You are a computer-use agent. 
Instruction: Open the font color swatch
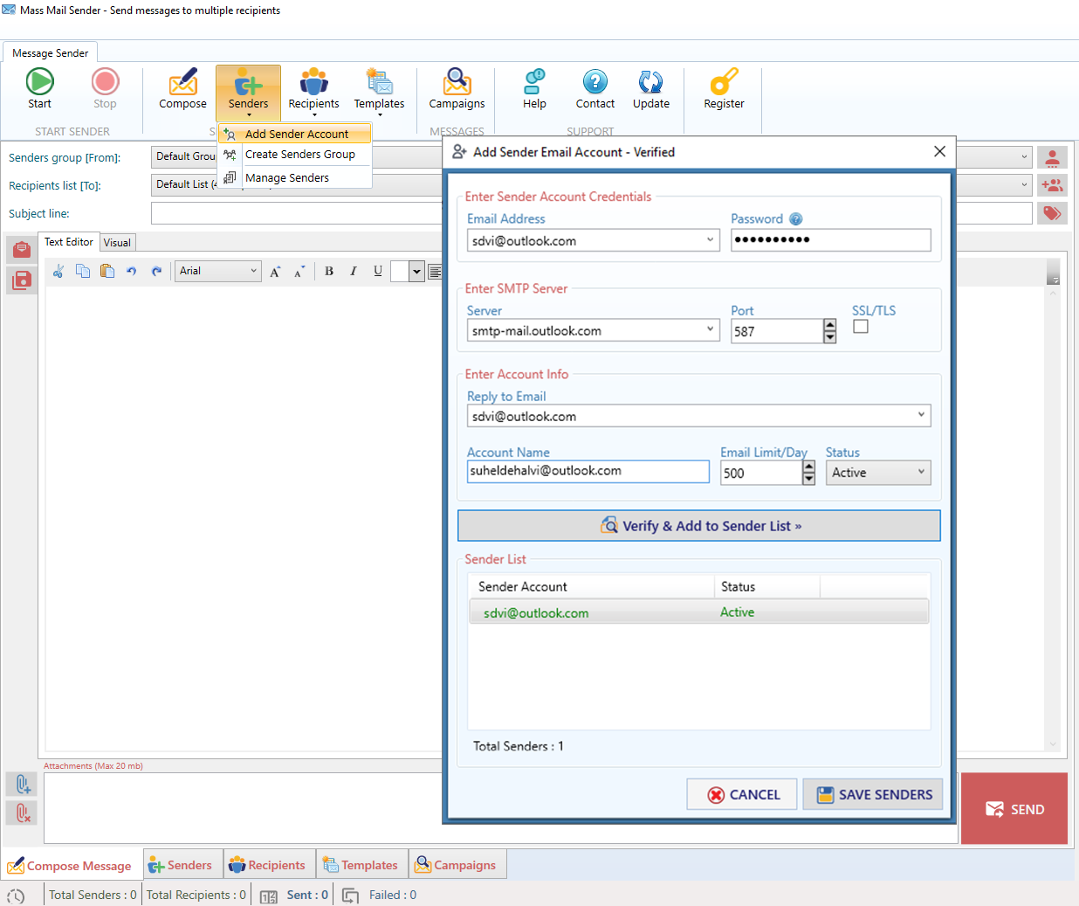click(400, 271)
